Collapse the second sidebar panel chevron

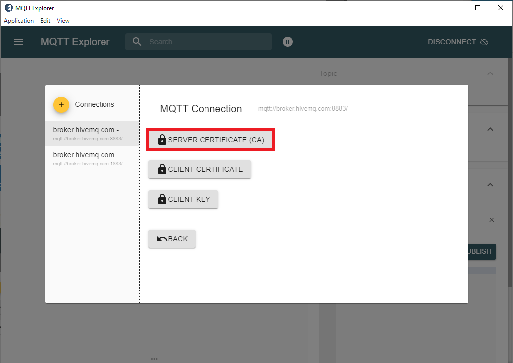pos(490,129)
